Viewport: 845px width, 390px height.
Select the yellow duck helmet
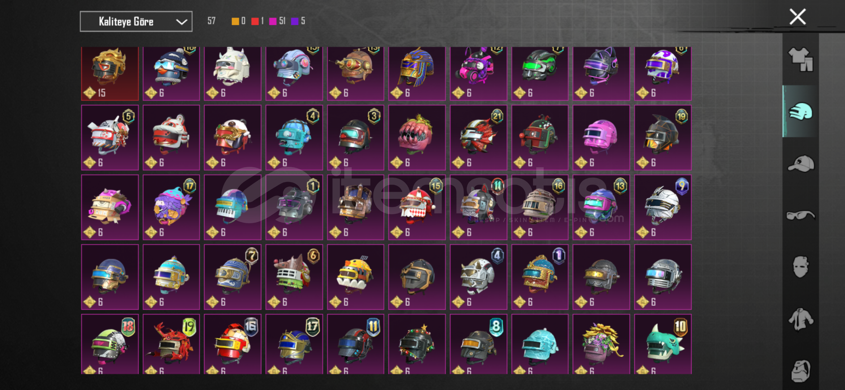click(x=355, y=277)
